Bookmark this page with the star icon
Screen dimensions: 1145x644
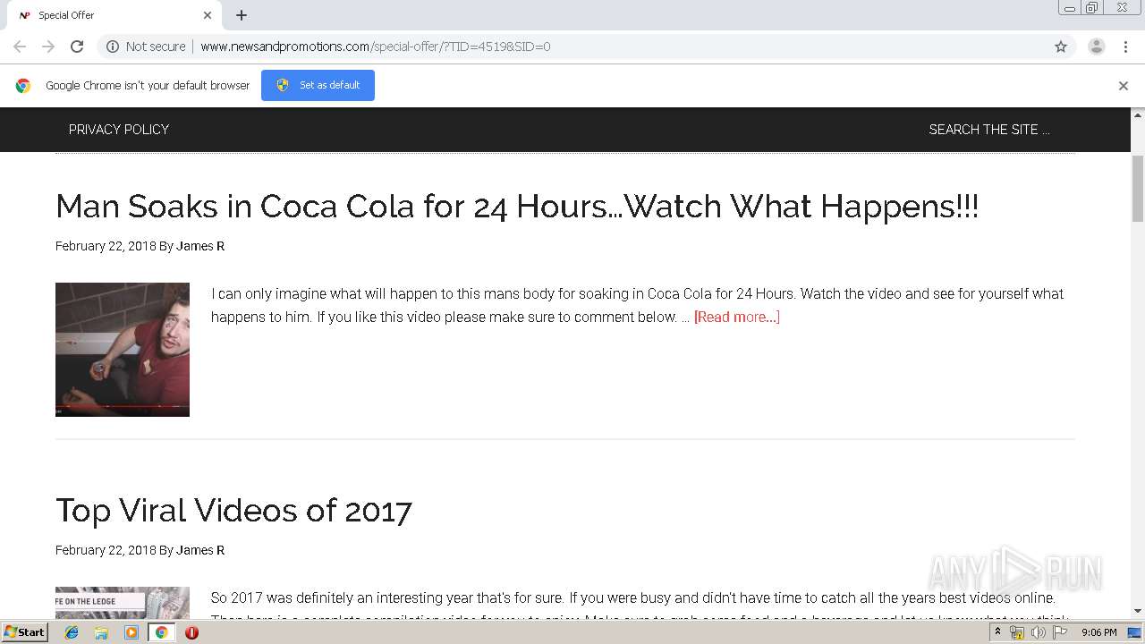(1061, 47)
